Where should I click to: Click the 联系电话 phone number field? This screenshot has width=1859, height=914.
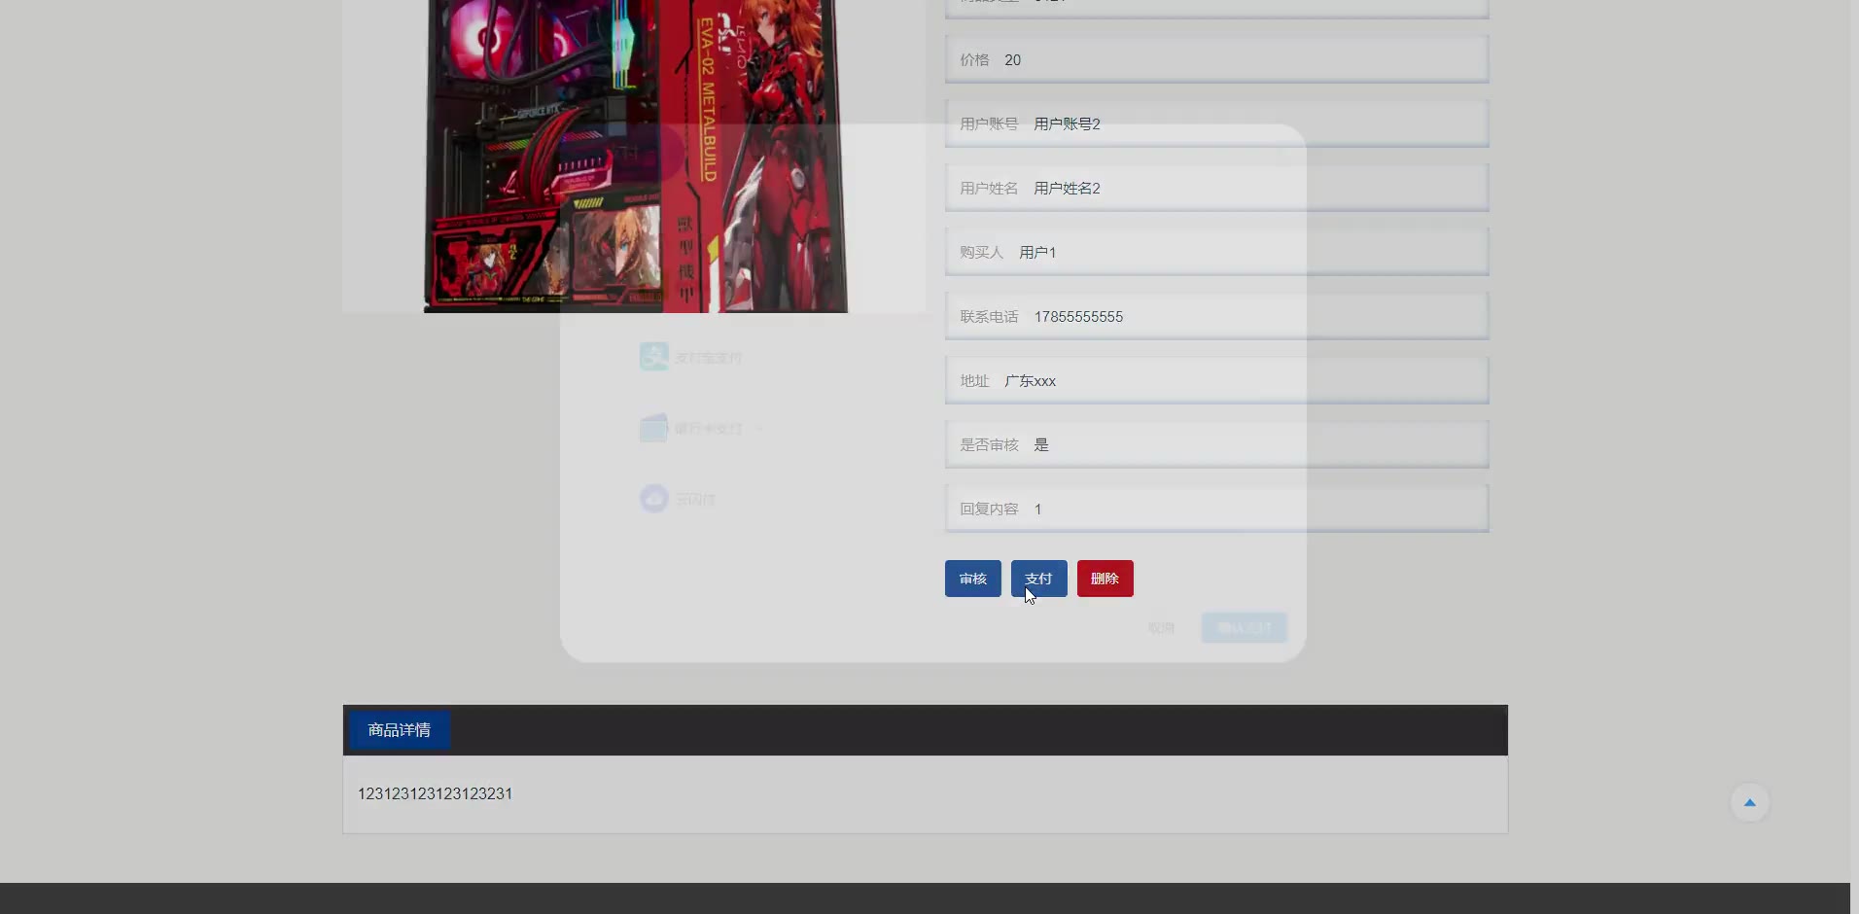[1215, 317]
